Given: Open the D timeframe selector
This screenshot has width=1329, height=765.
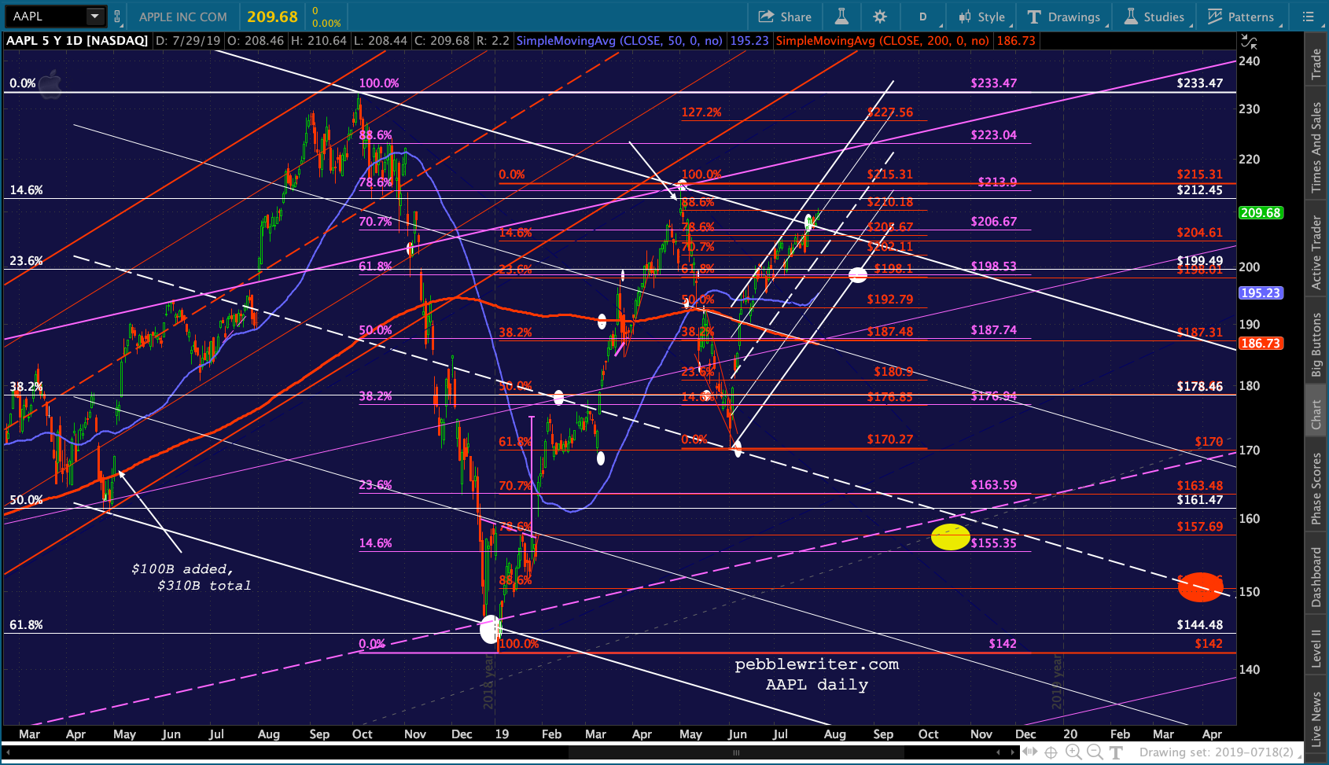Looking at the screenshot, I should (923, 17).
